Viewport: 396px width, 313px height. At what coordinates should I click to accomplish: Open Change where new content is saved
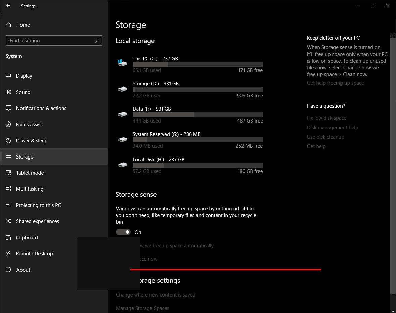click(x=156, y=295)
